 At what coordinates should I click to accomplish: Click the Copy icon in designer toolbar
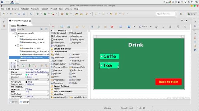(99, 27)
